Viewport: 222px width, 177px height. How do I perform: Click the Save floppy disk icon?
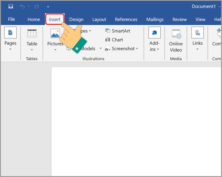[11, 6]
